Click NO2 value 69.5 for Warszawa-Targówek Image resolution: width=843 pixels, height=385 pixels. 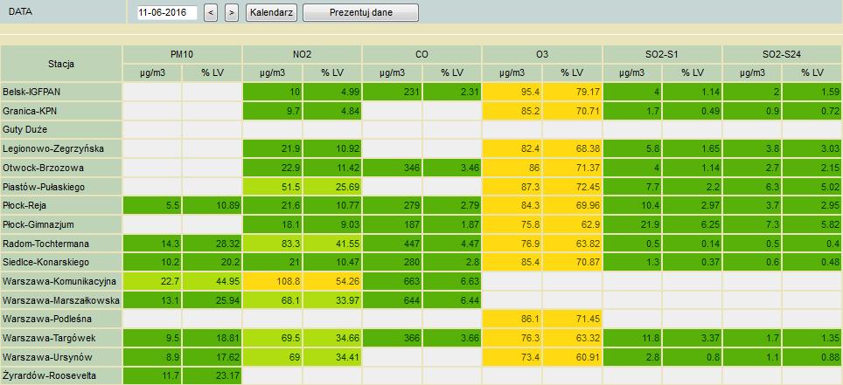click(x=272, y=338)
